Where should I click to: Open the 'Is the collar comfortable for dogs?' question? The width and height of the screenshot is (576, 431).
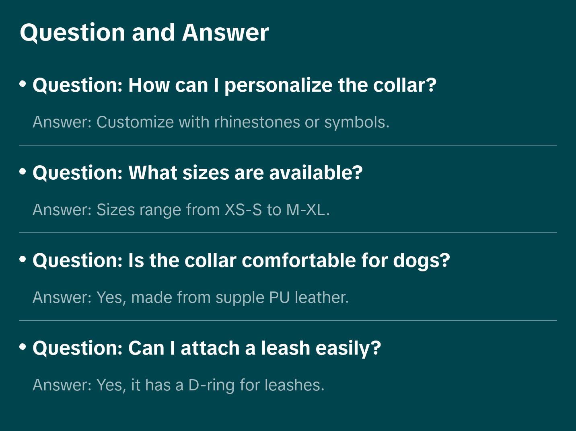click(x=241, y=261)
